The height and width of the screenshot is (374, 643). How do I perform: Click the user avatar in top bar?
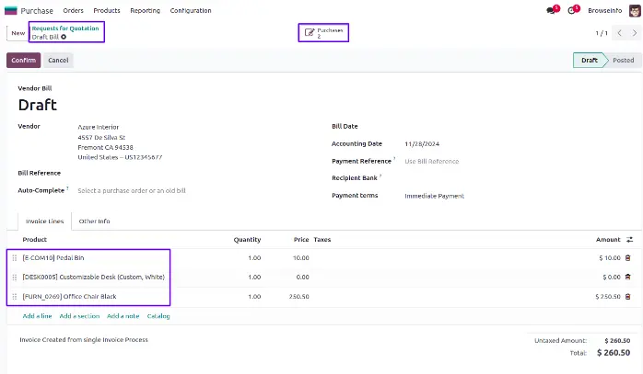coord(634,11)
